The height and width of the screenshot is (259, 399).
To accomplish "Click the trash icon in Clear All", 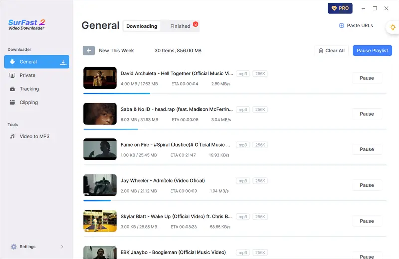I will (321, 51).
